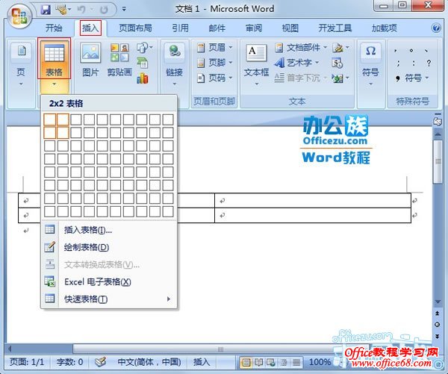Viewport: 448px width, 374px height.
Task: Click the Previous Page double-arrow button
Action: (x=437, y=314)
